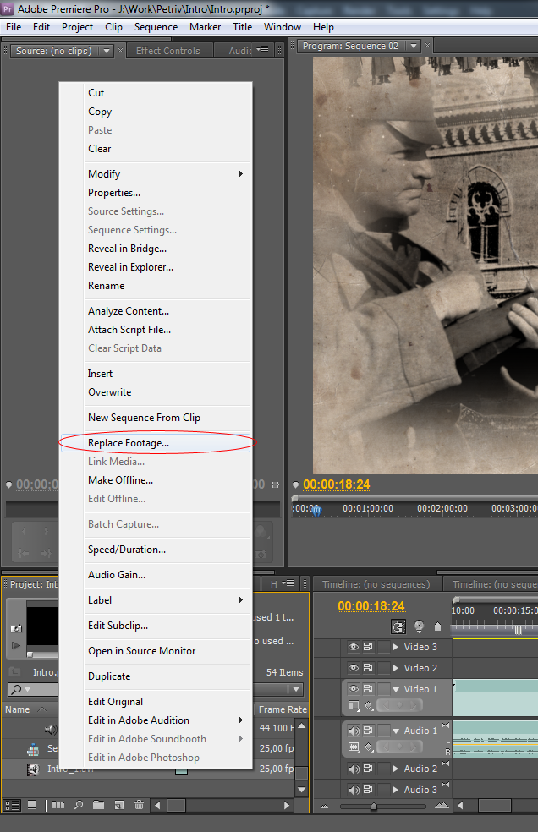Toggle the Snap magnet icon in timeline
Image resolution: width=538 pixels, height=832 pixels.
398,627
